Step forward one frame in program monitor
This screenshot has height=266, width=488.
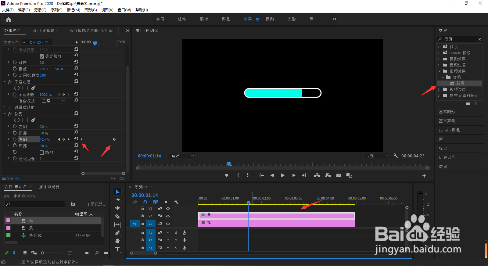click(x=293, y=175)
